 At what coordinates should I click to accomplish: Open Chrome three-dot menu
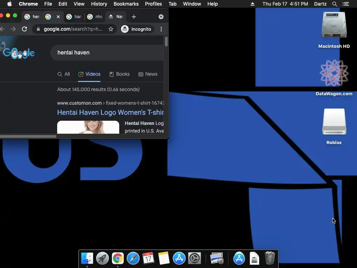pos(161,29)
